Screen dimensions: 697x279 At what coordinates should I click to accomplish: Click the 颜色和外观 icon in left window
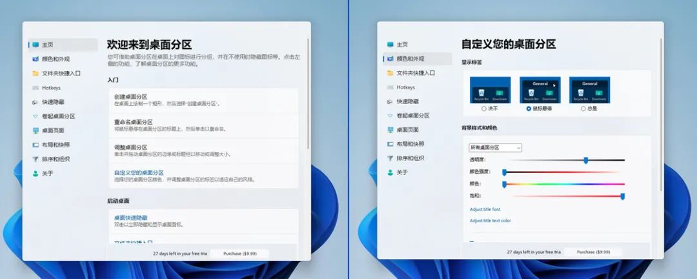tap(35, 59)
